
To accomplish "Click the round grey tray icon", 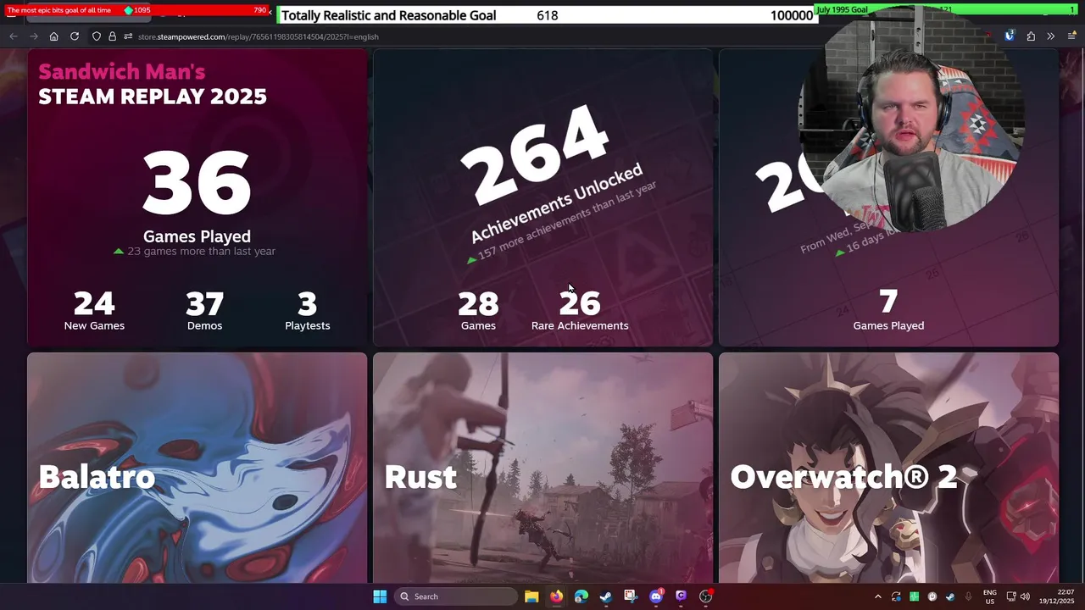I will [x=932, y=596].
